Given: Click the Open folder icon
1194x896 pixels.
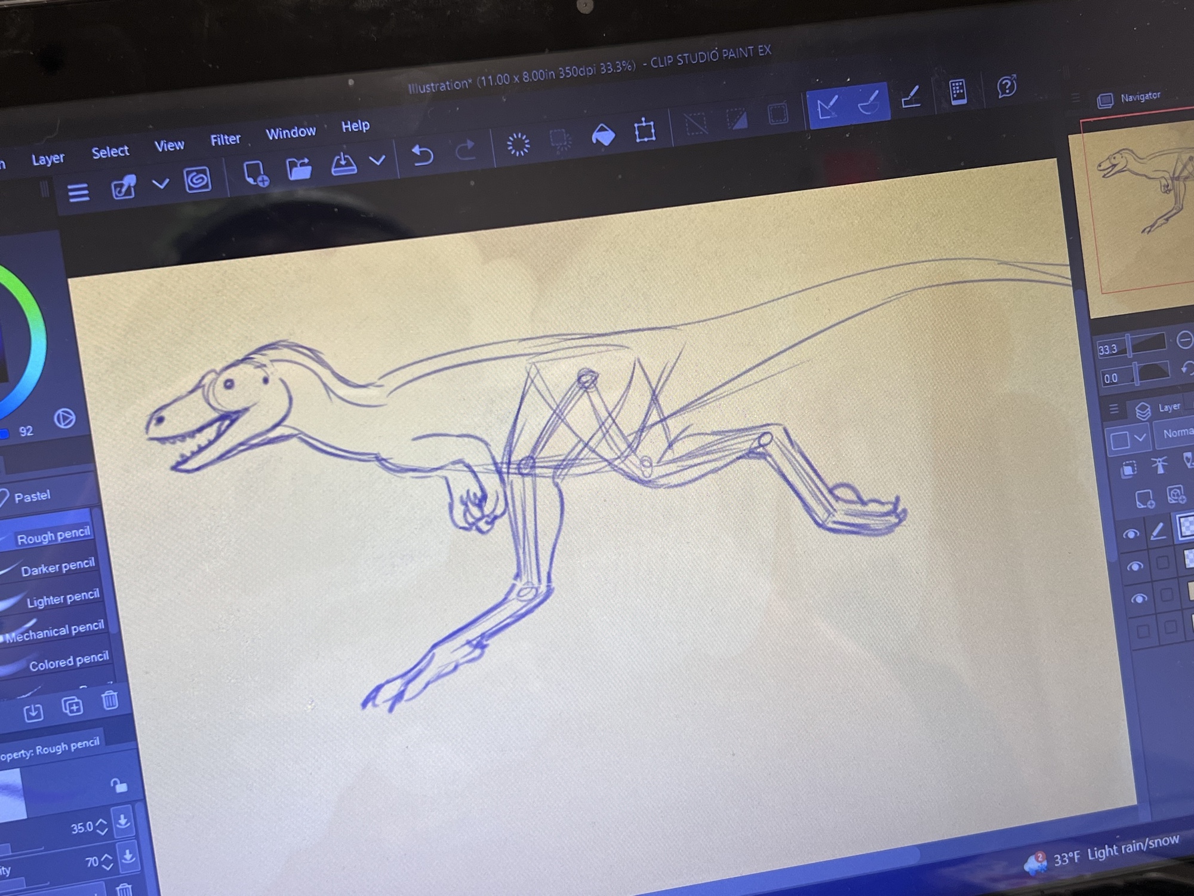Looking at the screenshot, I should click(299, 169).
